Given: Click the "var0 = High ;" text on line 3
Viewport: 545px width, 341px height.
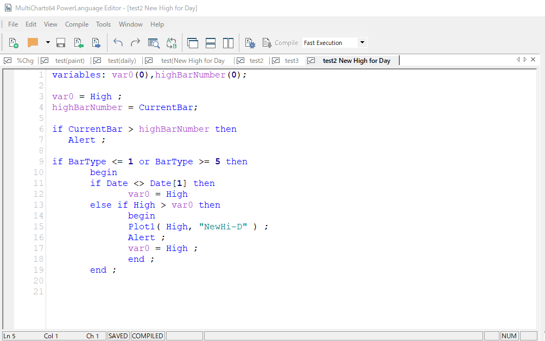Looking at the screenshot, I should click(x=86, y=96).
